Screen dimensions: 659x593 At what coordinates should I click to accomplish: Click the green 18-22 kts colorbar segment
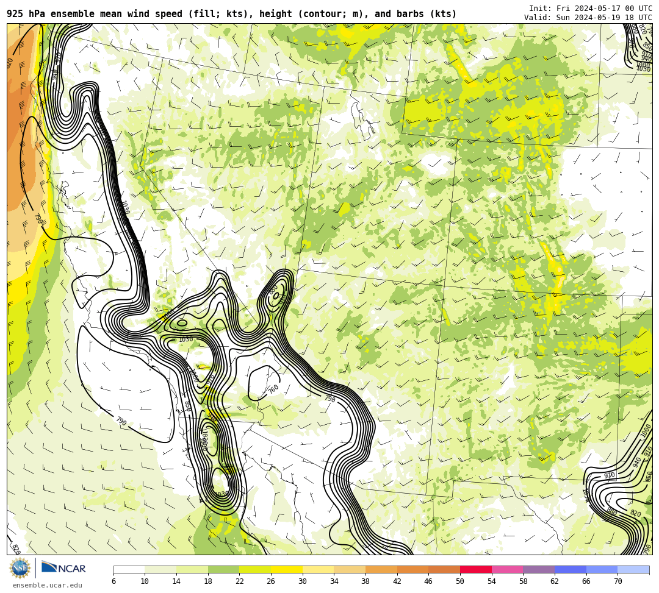pos(223,569)
